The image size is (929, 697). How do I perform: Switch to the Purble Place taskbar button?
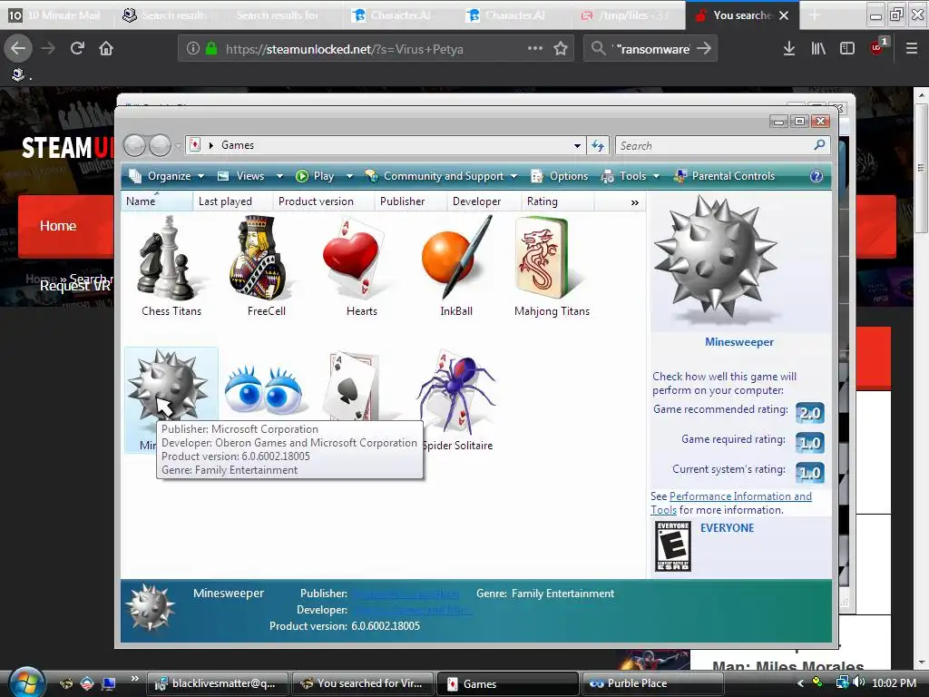tap(652, 683)
